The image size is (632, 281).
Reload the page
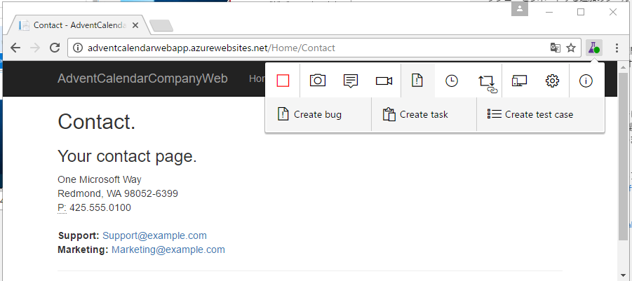tap(55, 48)
